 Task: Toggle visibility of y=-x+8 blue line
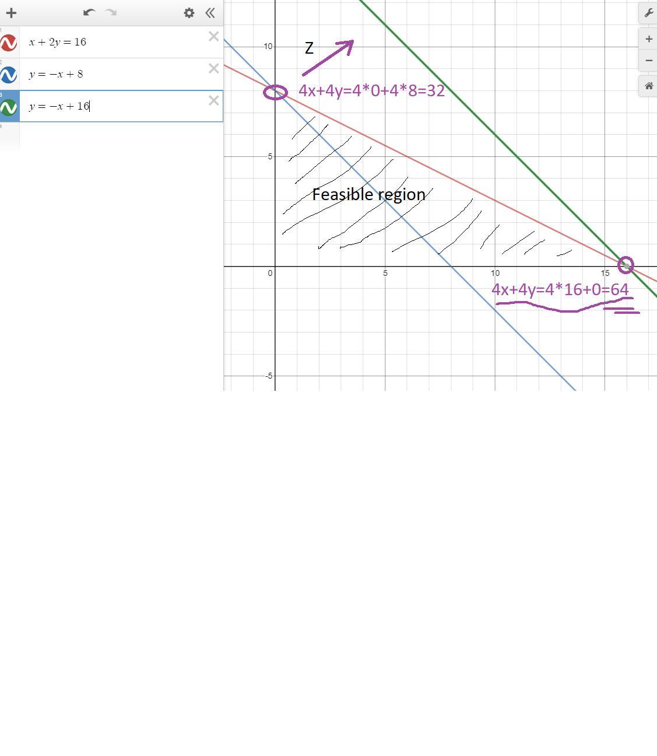(x=8, y=75)
